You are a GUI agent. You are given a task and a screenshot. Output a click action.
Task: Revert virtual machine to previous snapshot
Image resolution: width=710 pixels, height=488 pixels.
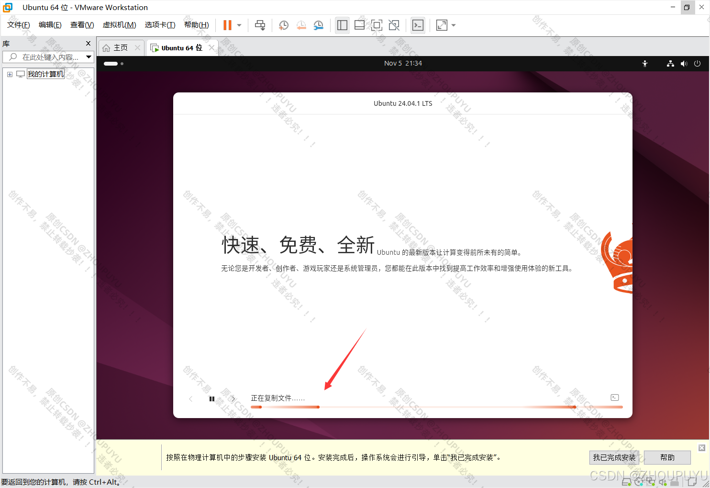(x=301, y=25)
